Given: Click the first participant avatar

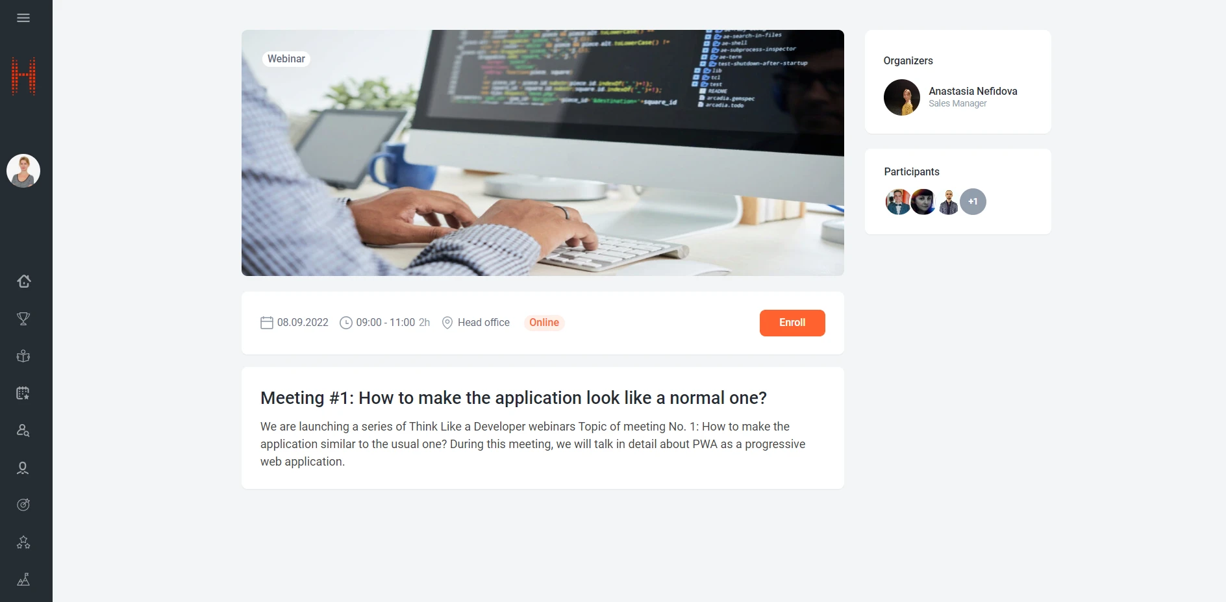Looking at the screenshot, I should [898, 202].
